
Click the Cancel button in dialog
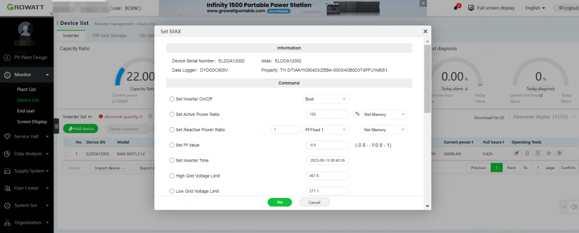coord(314,202)
